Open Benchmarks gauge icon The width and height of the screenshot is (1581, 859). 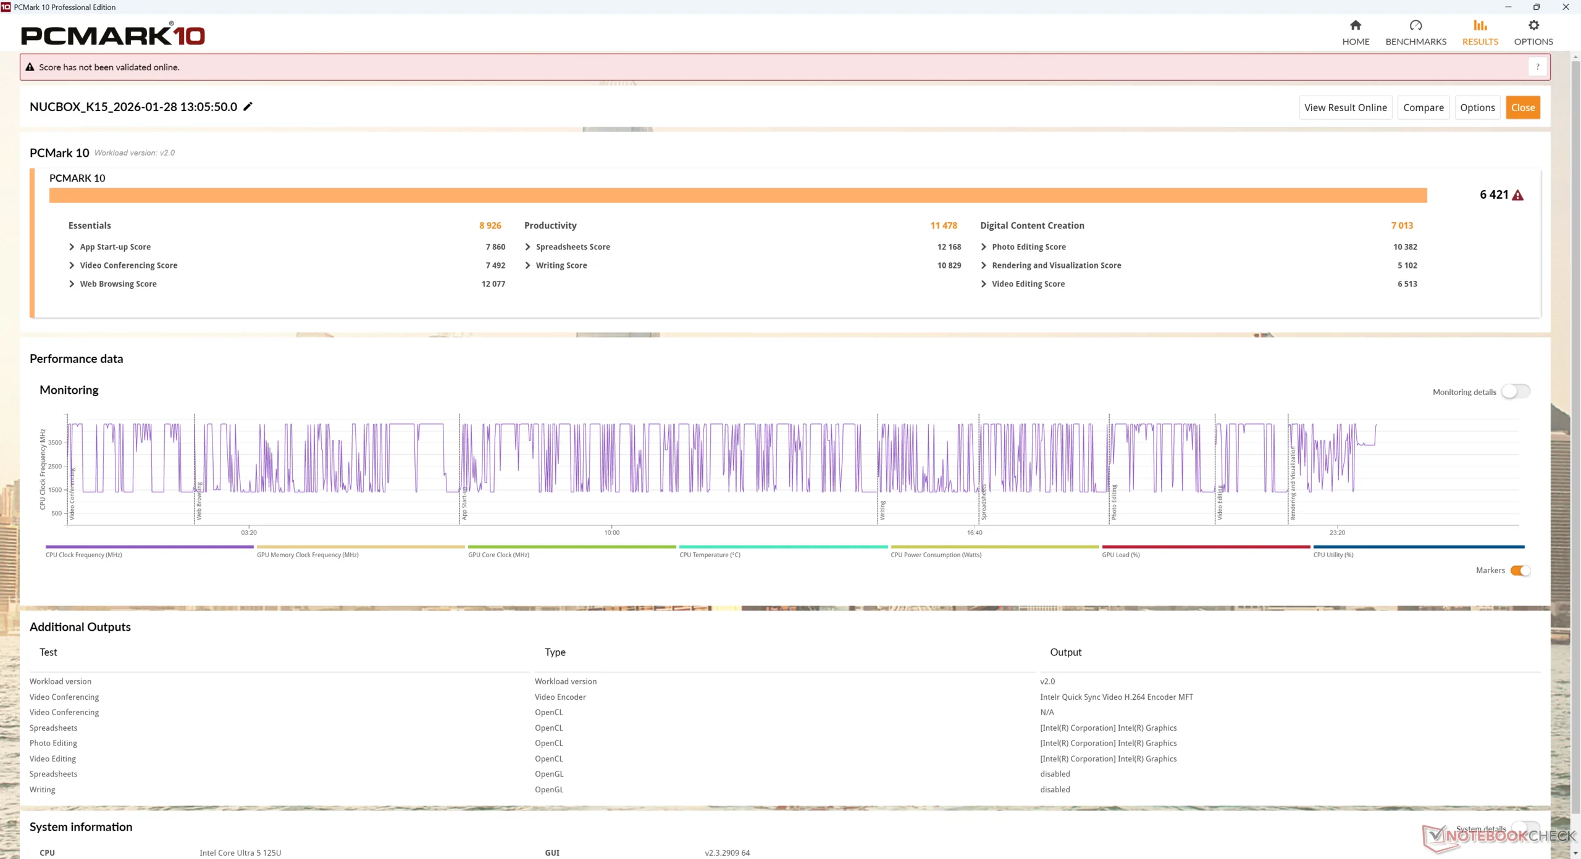1415,25
